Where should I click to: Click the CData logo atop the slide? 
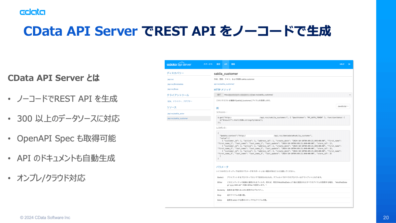coord(32,12)
